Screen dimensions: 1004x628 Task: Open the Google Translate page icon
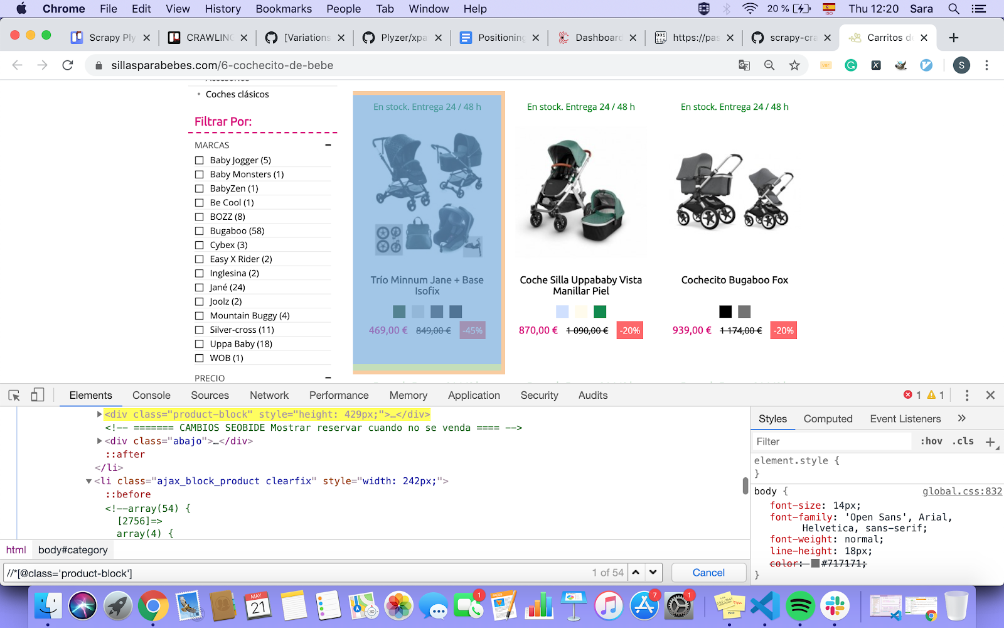pos(744,65)
